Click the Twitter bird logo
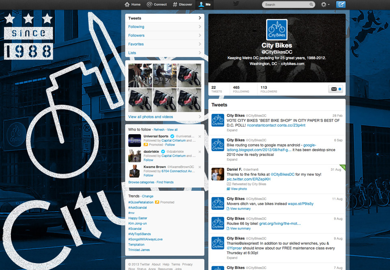 pos(236,4)
